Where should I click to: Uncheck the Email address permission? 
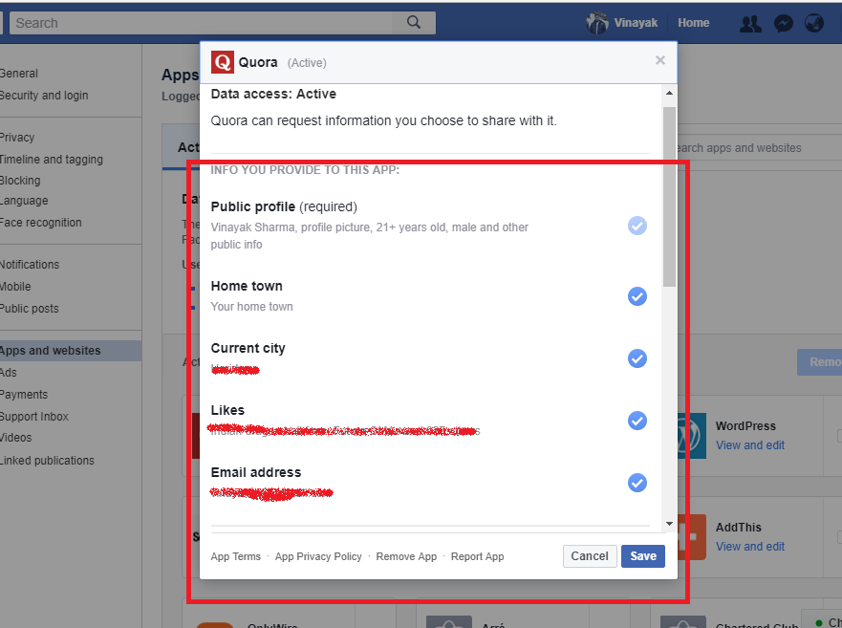coord(637,483)
